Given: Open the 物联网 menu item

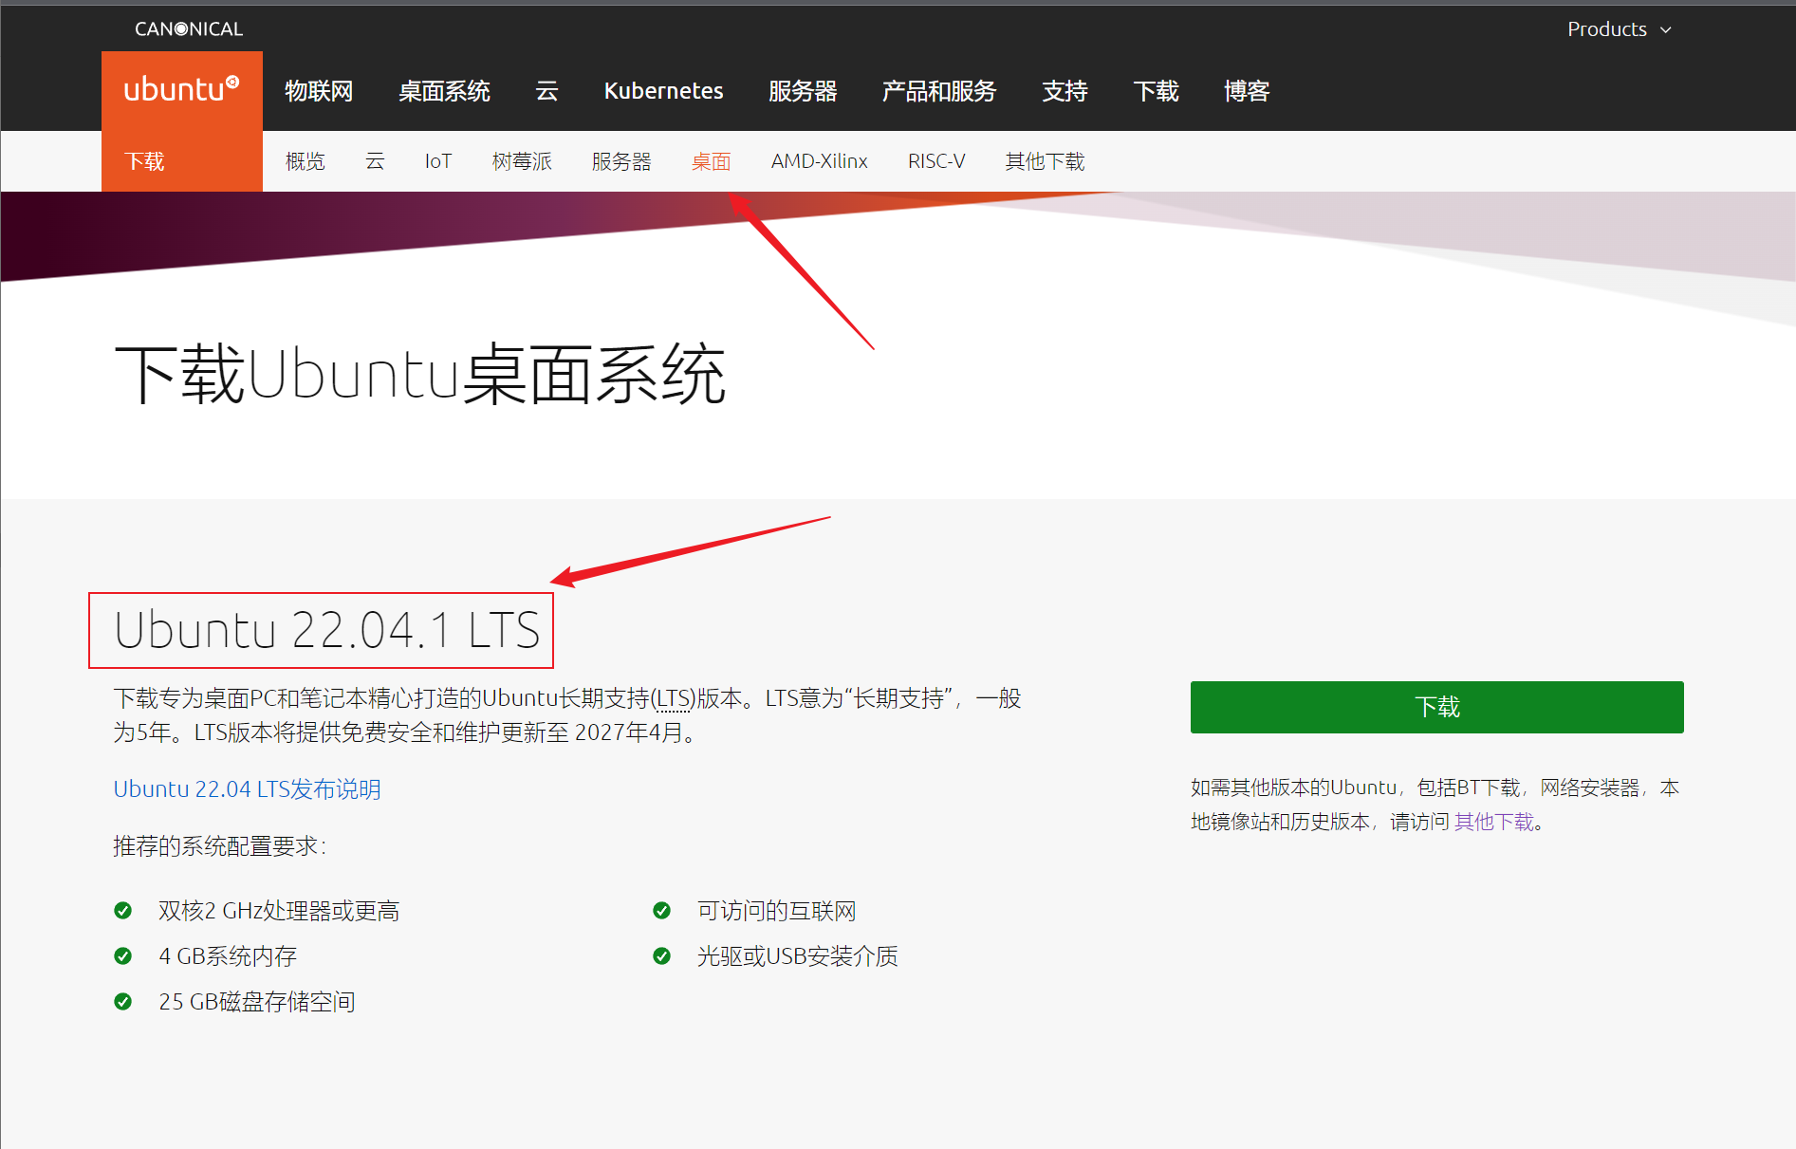Looking at the screenshot, I should tap(318, 90).
